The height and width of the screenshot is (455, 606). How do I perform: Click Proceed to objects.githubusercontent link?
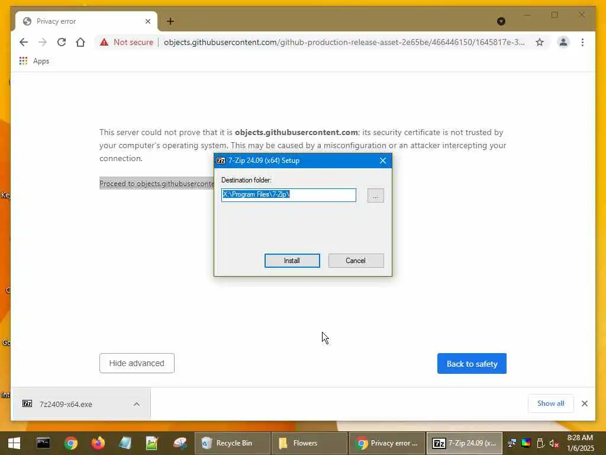[156, 184]
